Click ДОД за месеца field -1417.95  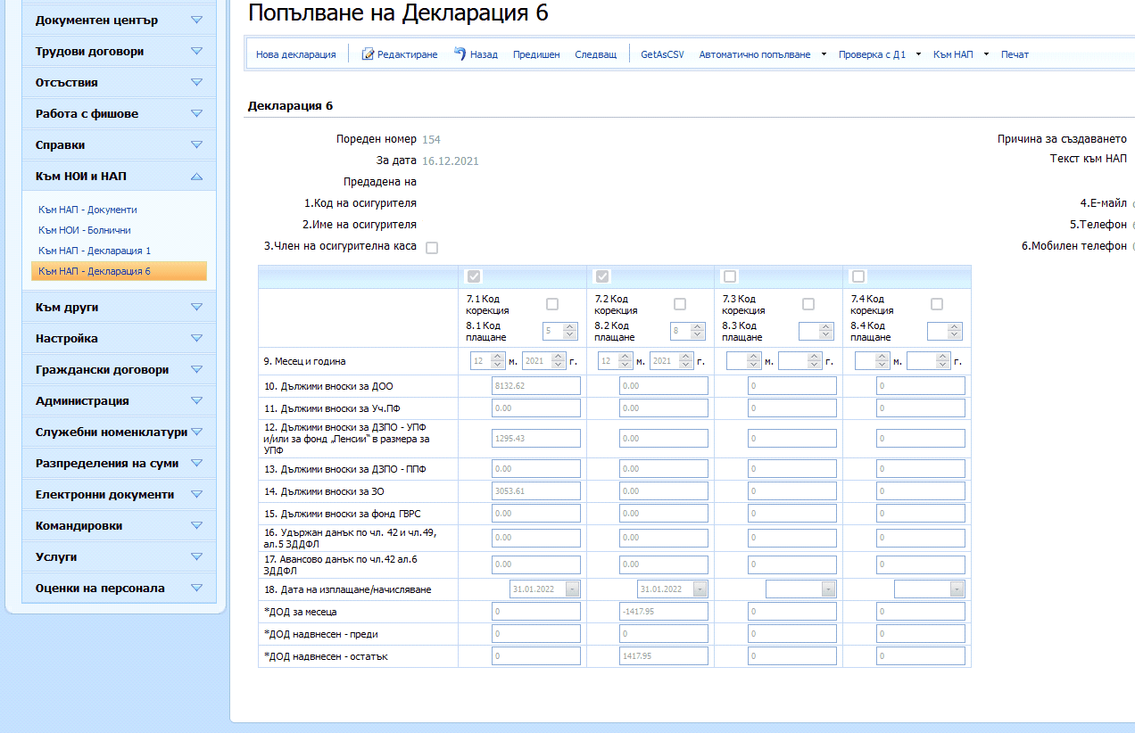tap(664, 612)
